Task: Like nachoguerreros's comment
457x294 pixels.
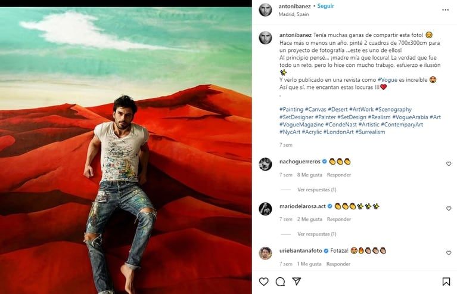Action: point(449,163)
